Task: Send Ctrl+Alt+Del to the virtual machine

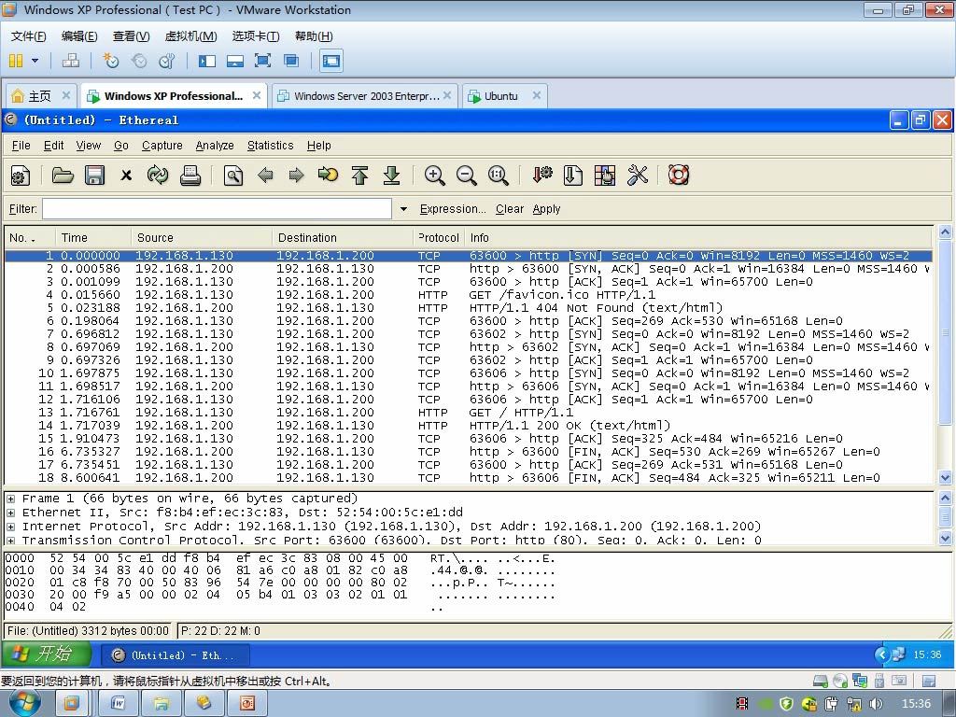Action: click(x=71, y=61)
